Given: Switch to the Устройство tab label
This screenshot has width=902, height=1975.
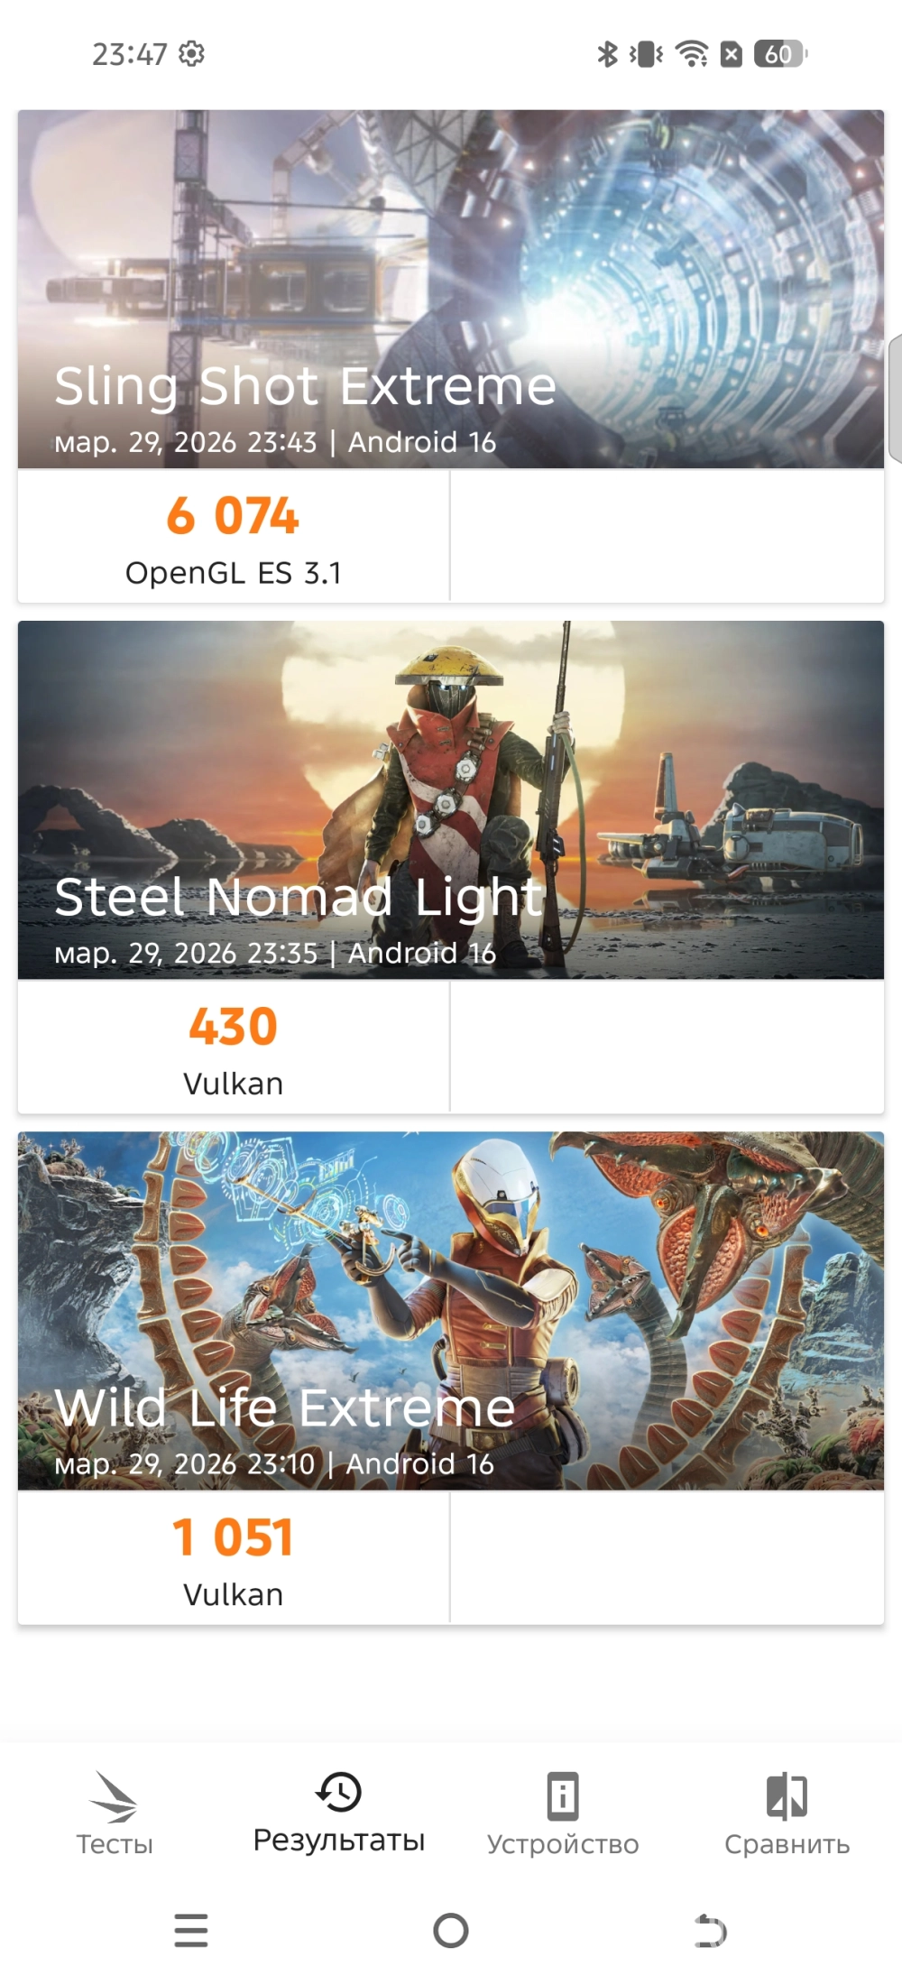Looking at the screenshot, I should pos(563,1844).
